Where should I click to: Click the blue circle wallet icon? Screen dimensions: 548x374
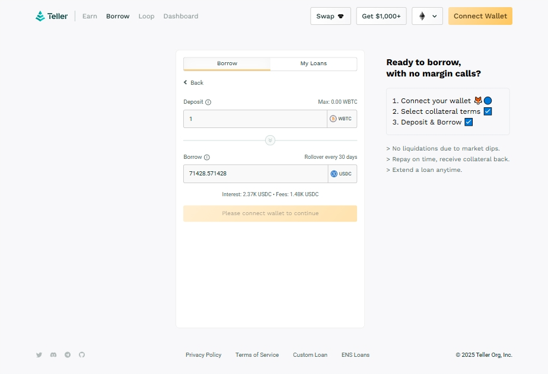point(488,101)
